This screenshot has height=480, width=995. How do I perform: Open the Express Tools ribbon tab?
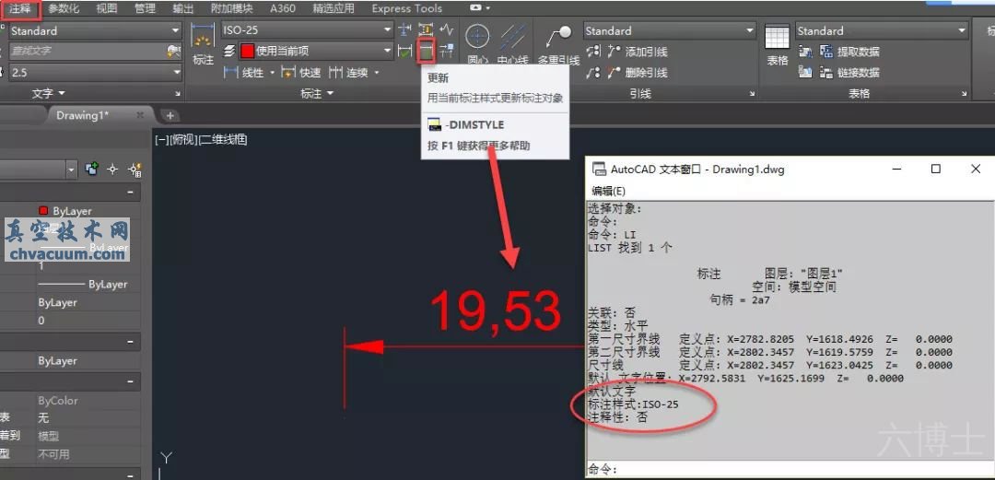point(406,8)
